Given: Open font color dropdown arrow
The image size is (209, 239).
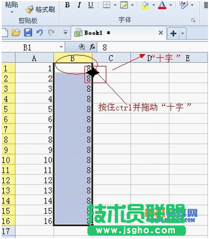Looking at the screenshot, I should (170, 5).
